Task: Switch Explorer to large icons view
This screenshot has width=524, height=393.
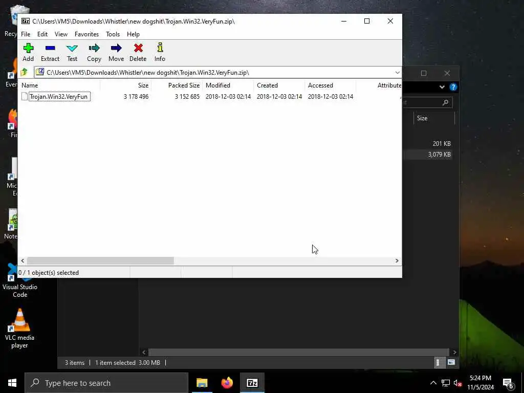Action: [451, 362]
